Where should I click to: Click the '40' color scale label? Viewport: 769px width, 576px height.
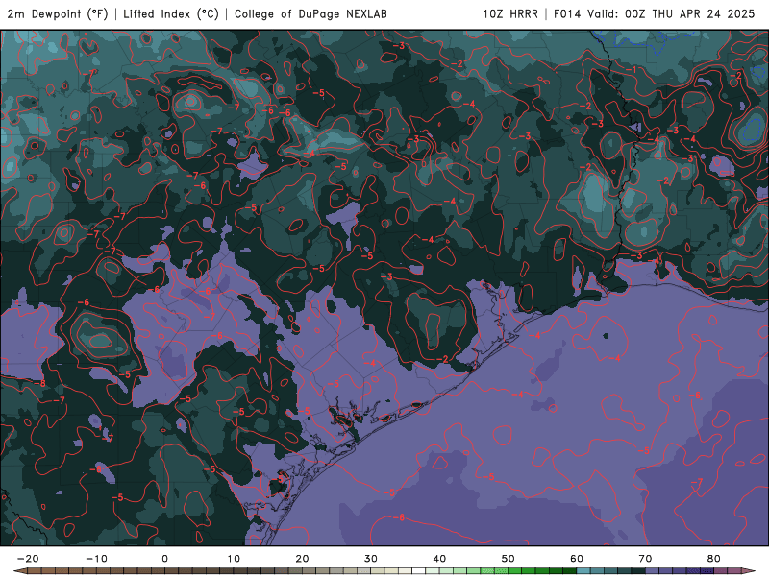click(439, 559)
